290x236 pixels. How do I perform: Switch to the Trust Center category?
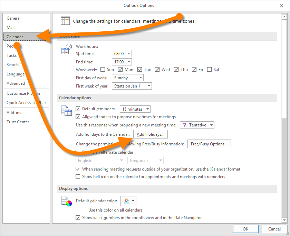point(18,122)
